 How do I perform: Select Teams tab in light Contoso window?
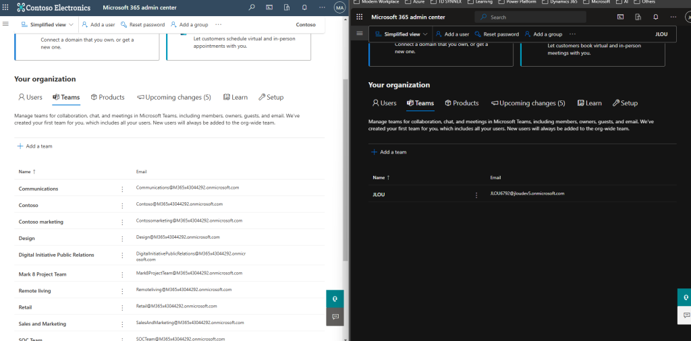tap(66, 97)
